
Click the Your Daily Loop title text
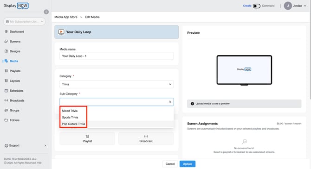(78, 32)
